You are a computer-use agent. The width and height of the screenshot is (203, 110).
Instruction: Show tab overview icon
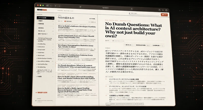tap(166, 10)
